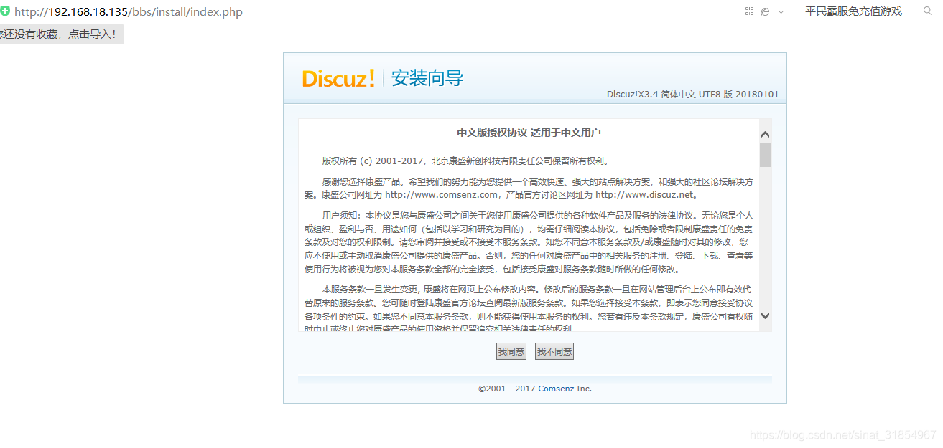This screenshot has height=448, width=943.
Task: Click the paragraph starting 本服务条款一旦发生变更
Action: (x=529, y=308)
